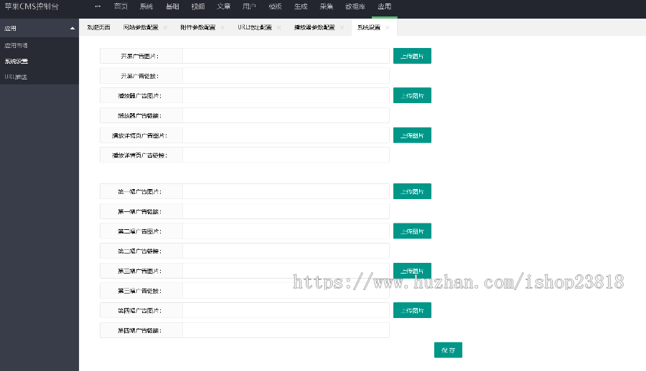
Task: Click the three-dots sidebar toggle icon
Action: tap(98, 6)
